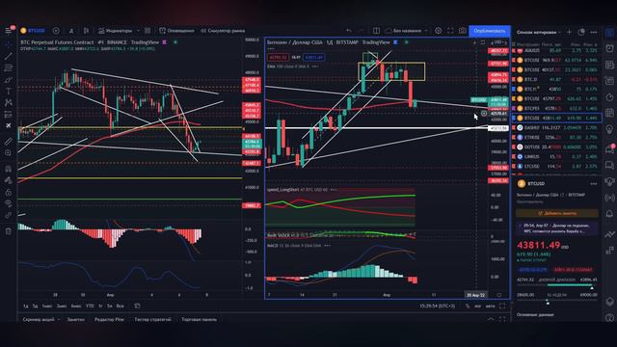The height and width of the screenshot is (347, 617).
Task: Select the BTCUSD 43811 highlighted watchlist row
Action: tap(557, 118)
